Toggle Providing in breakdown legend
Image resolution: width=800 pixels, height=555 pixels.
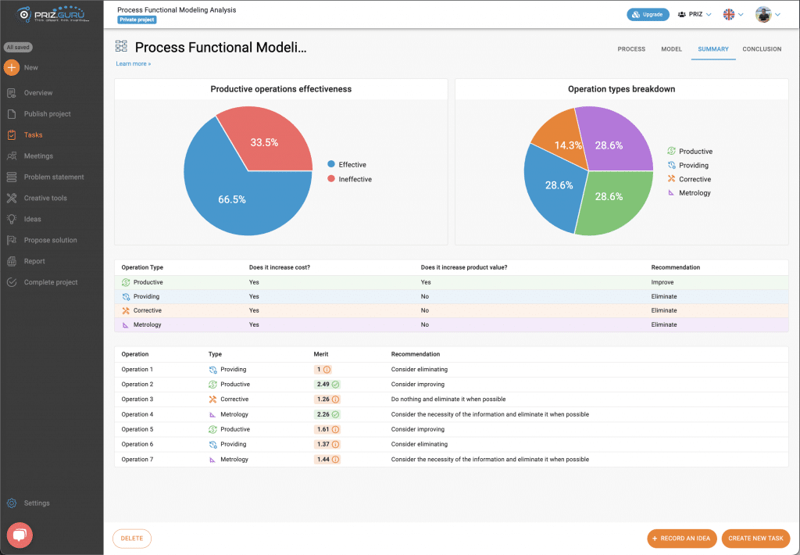tap(687, 165)
